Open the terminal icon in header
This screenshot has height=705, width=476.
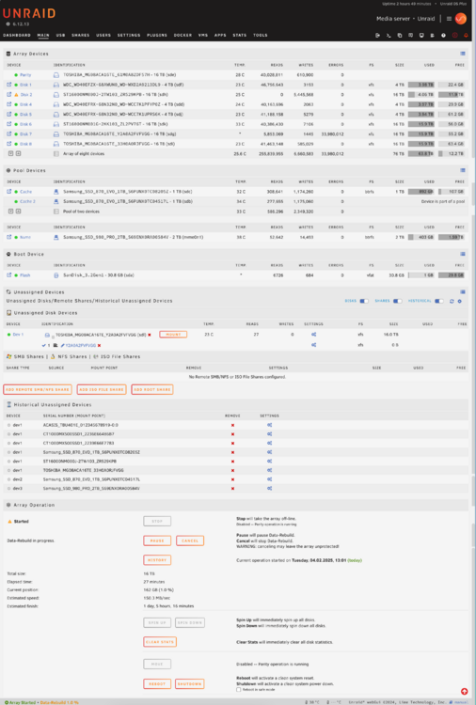point(389,35)
